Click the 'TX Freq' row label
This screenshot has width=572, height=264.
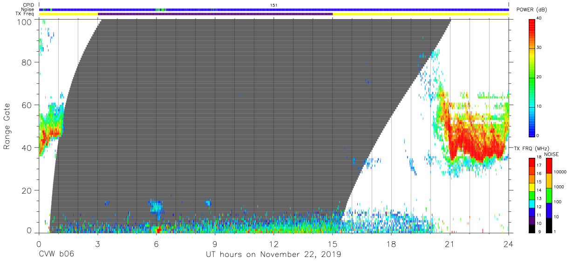pyautogui.click(x=25, y=14)
